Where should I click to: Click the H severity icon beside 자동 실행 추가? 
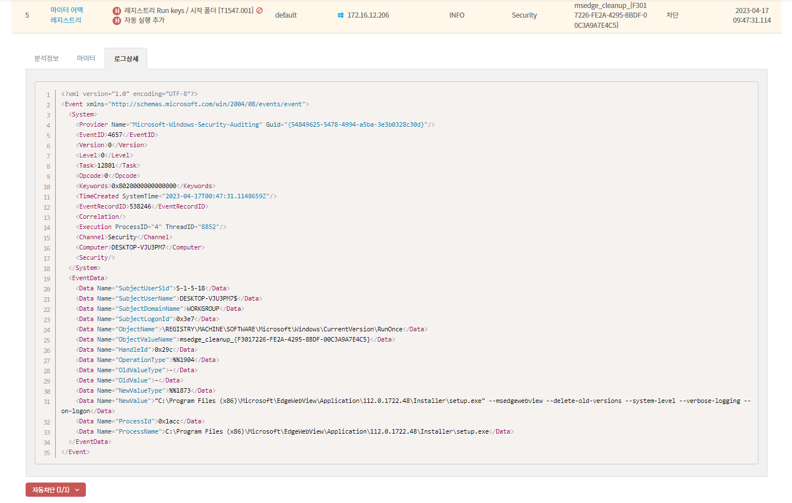tap(117, 20)
